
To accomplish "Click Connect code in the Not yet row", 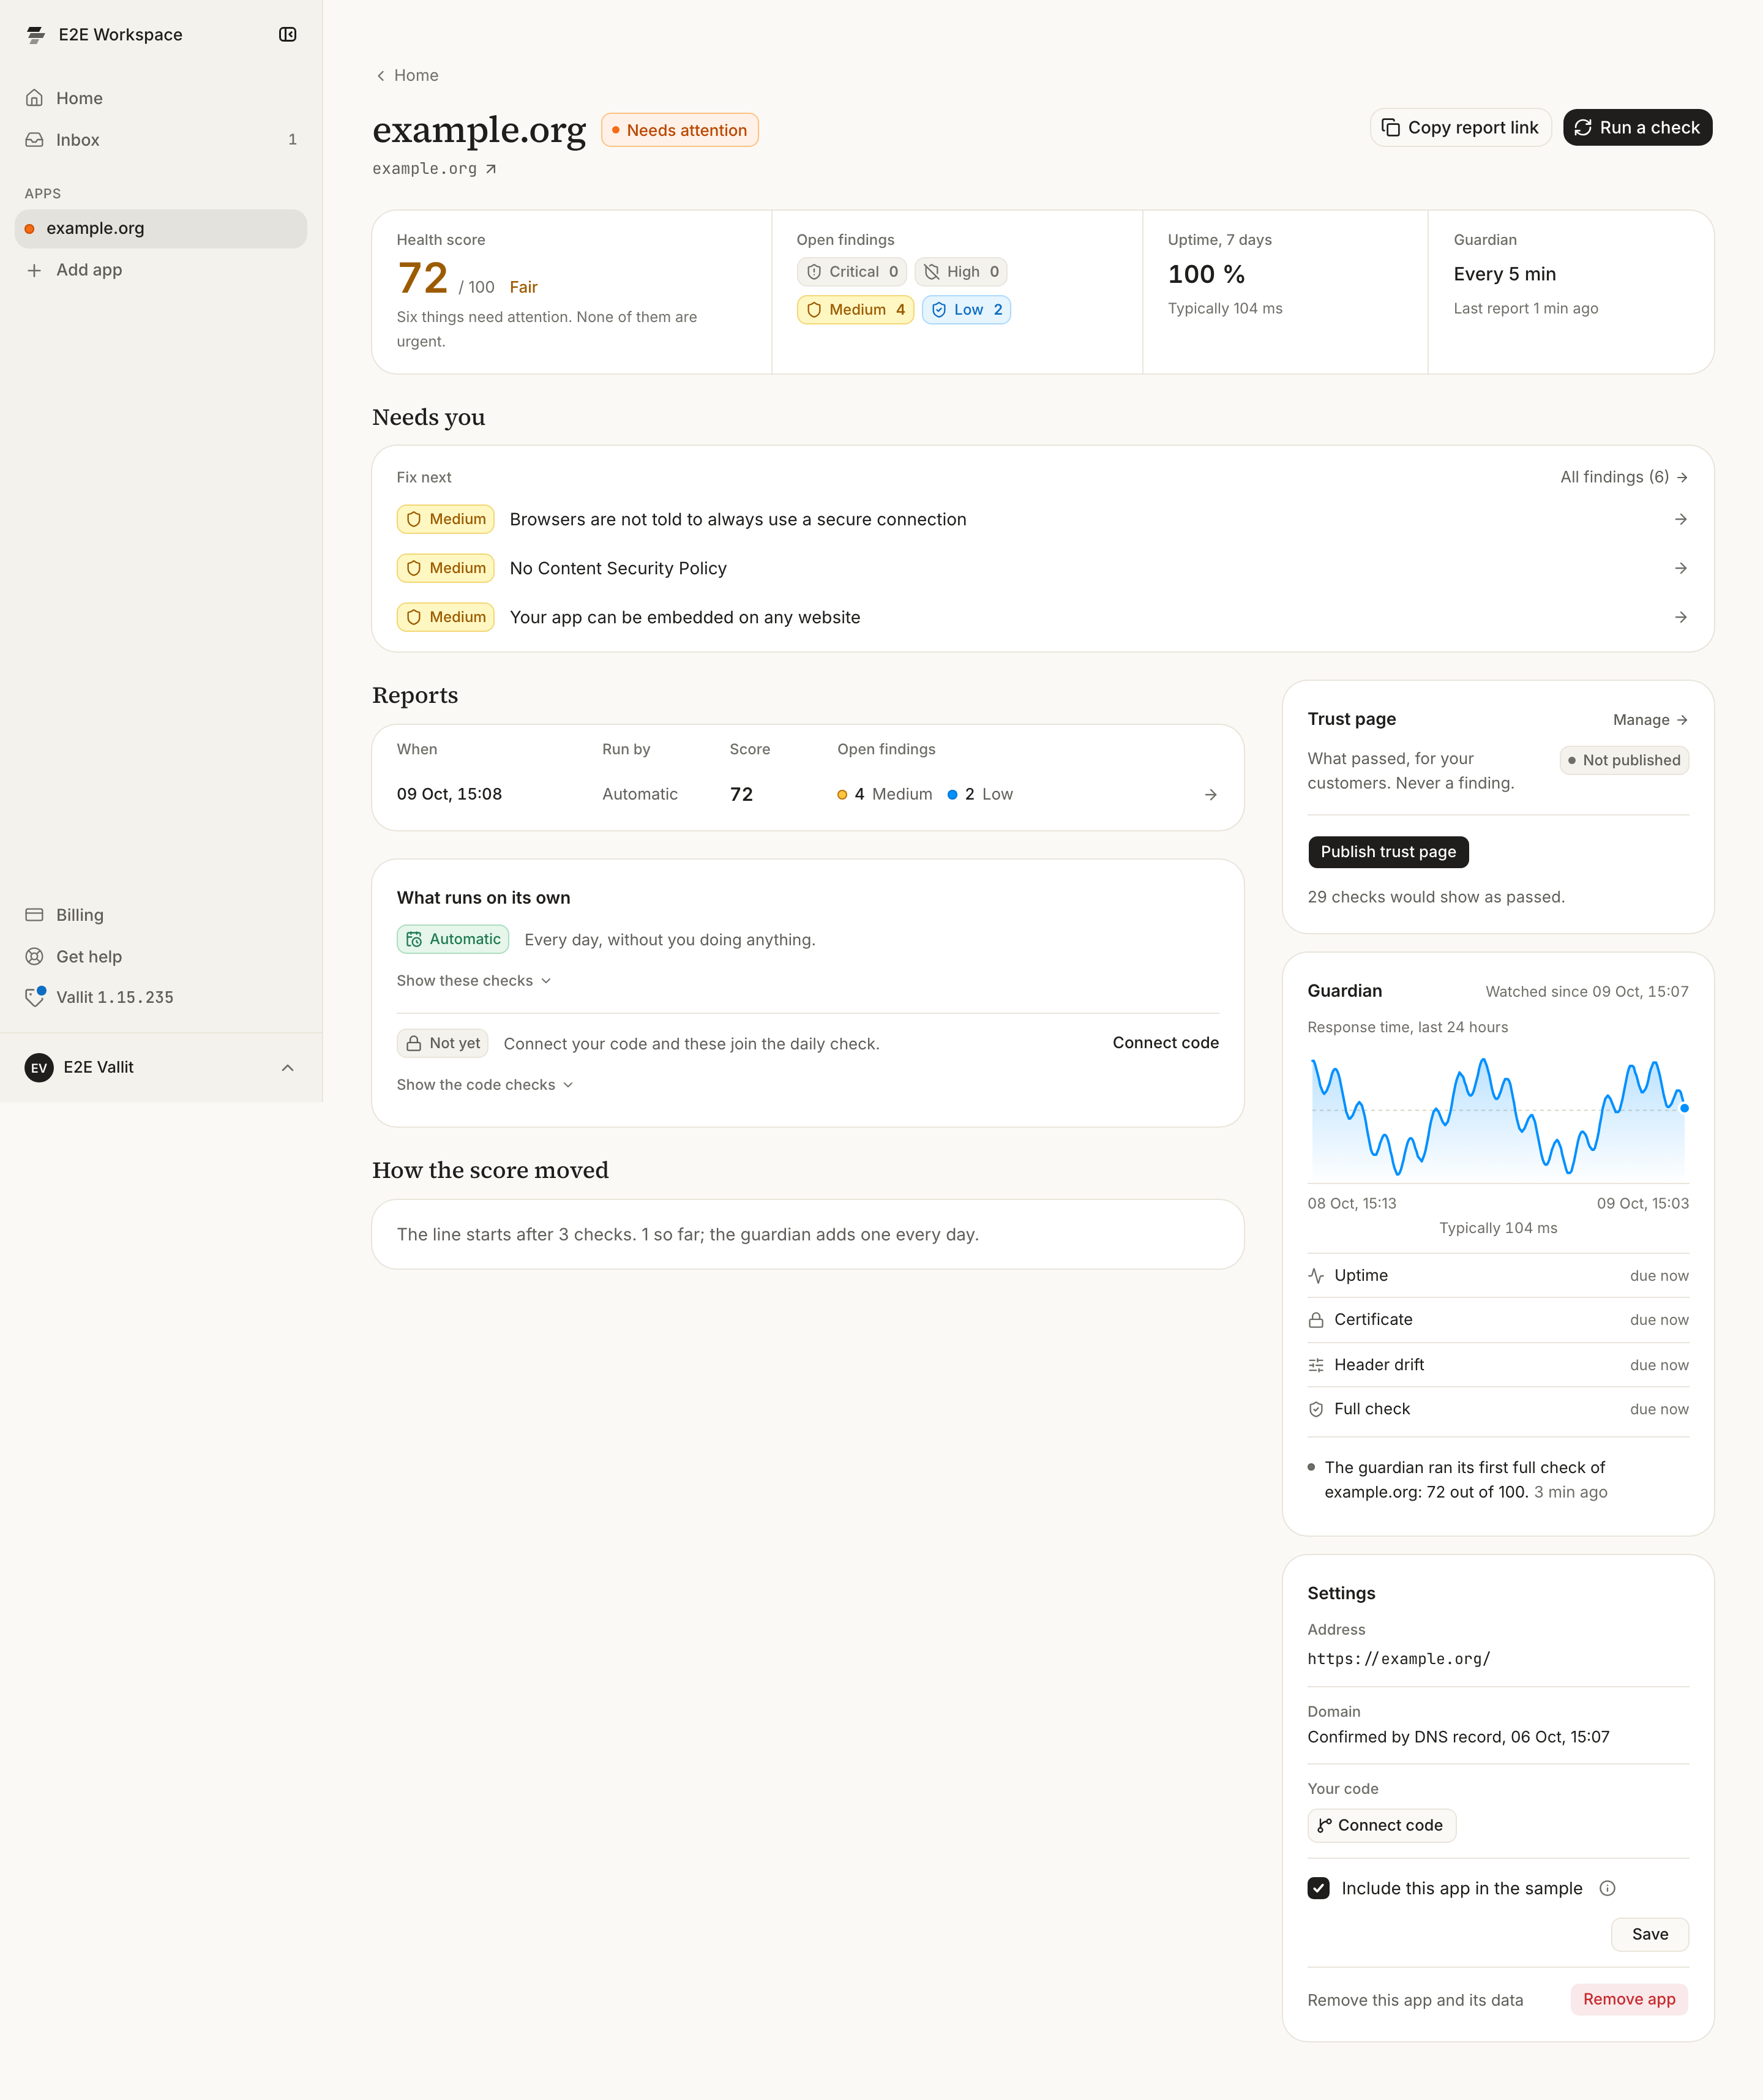I will click(x=1165, y=1043).
